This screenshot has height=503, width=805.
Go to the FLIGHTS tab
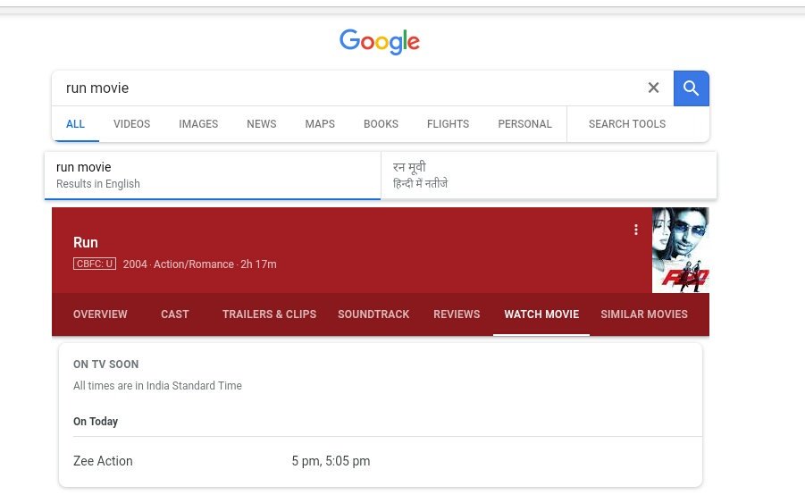pos(449,124)
